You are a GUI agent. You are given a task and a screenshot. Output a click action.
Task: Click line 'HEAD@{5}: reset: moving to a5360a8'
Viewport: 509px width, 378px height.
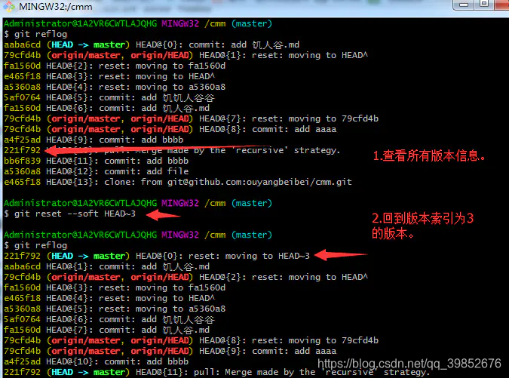[x=115, y=309]
